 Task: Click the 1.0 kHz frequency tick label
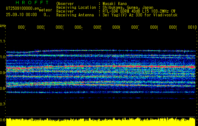click(x=3, y=57)
